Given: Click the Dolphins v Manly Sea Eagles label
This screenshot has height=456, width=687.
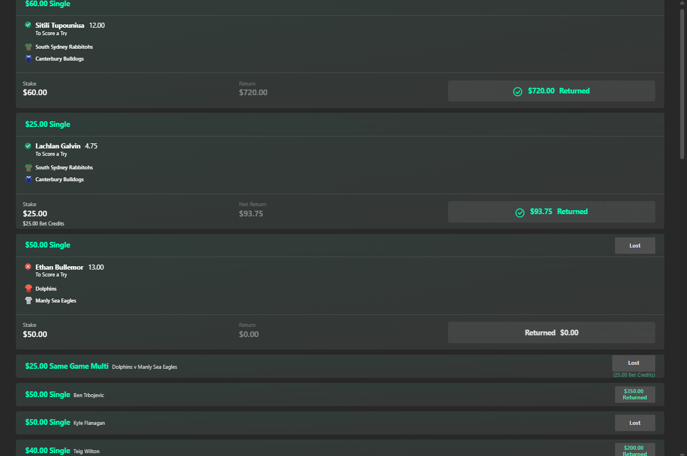Looking at the screenshot, I should pos(144,367).
